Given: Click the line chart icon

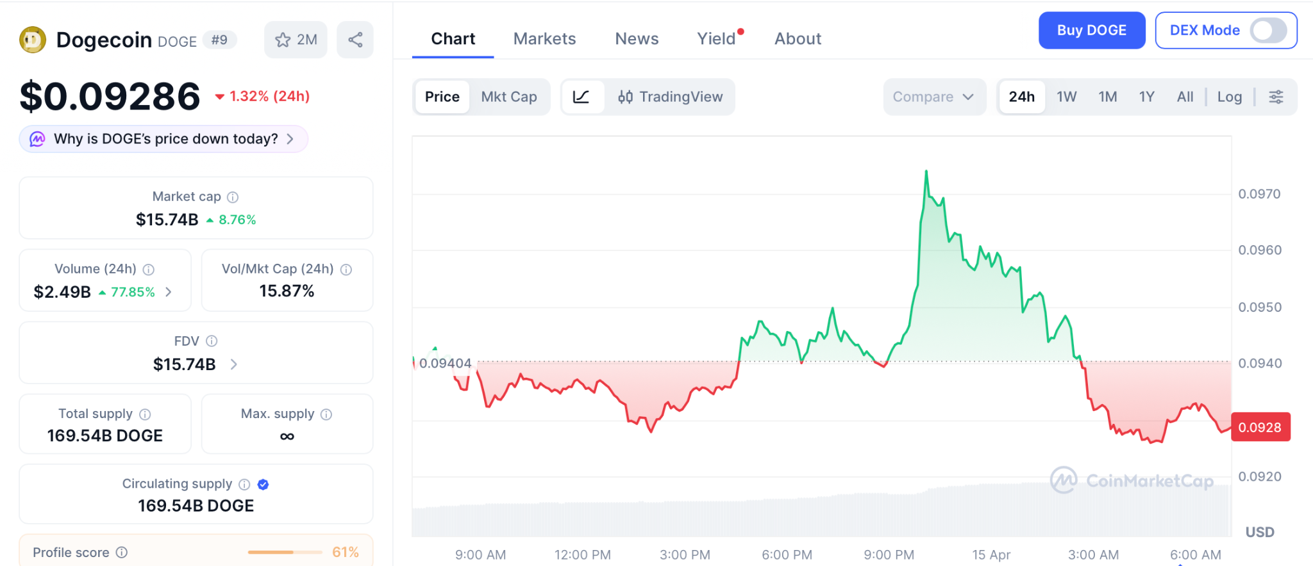Looking at the screenshot, I should point(581,97).
